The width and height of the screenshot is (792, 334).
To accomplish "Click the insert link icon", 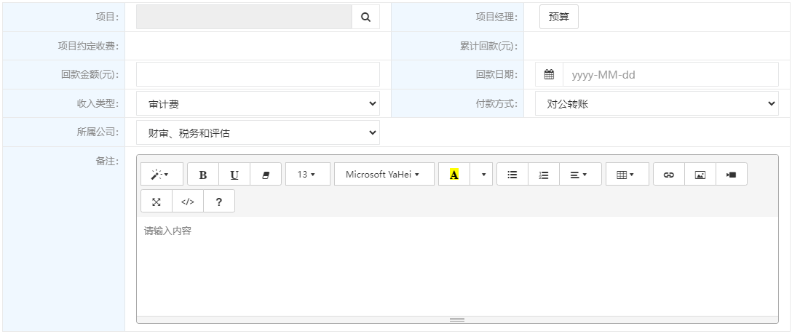I will tap(669, 174).
